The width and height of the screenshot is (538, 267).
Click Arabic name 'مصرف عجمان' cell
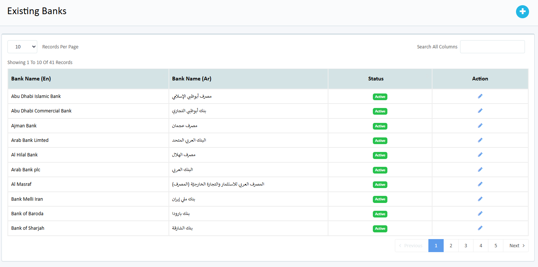point(248,126)
